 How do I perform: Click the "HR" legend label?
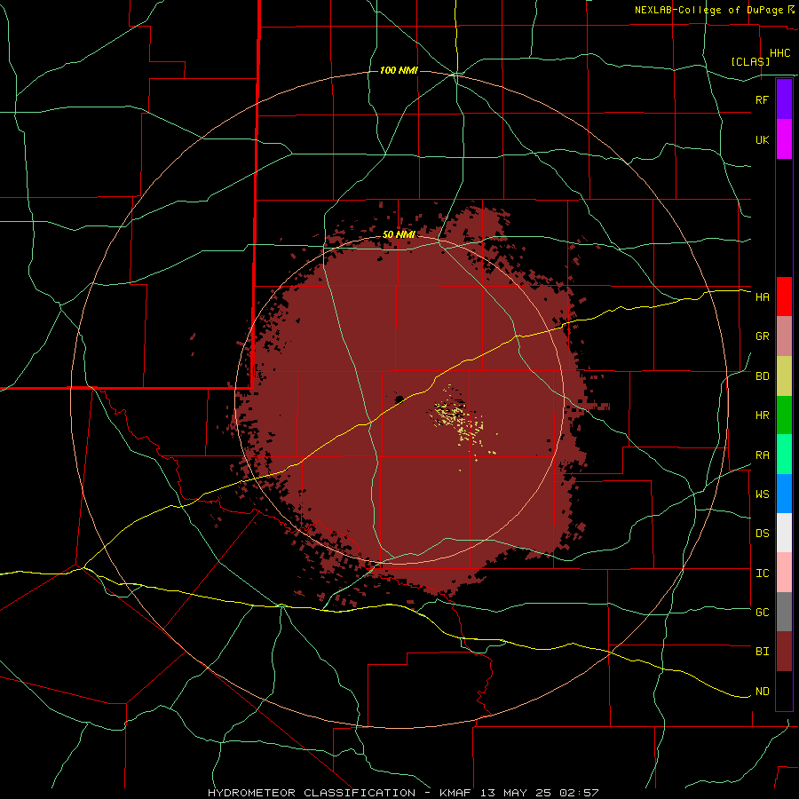(x=762, y=415)
